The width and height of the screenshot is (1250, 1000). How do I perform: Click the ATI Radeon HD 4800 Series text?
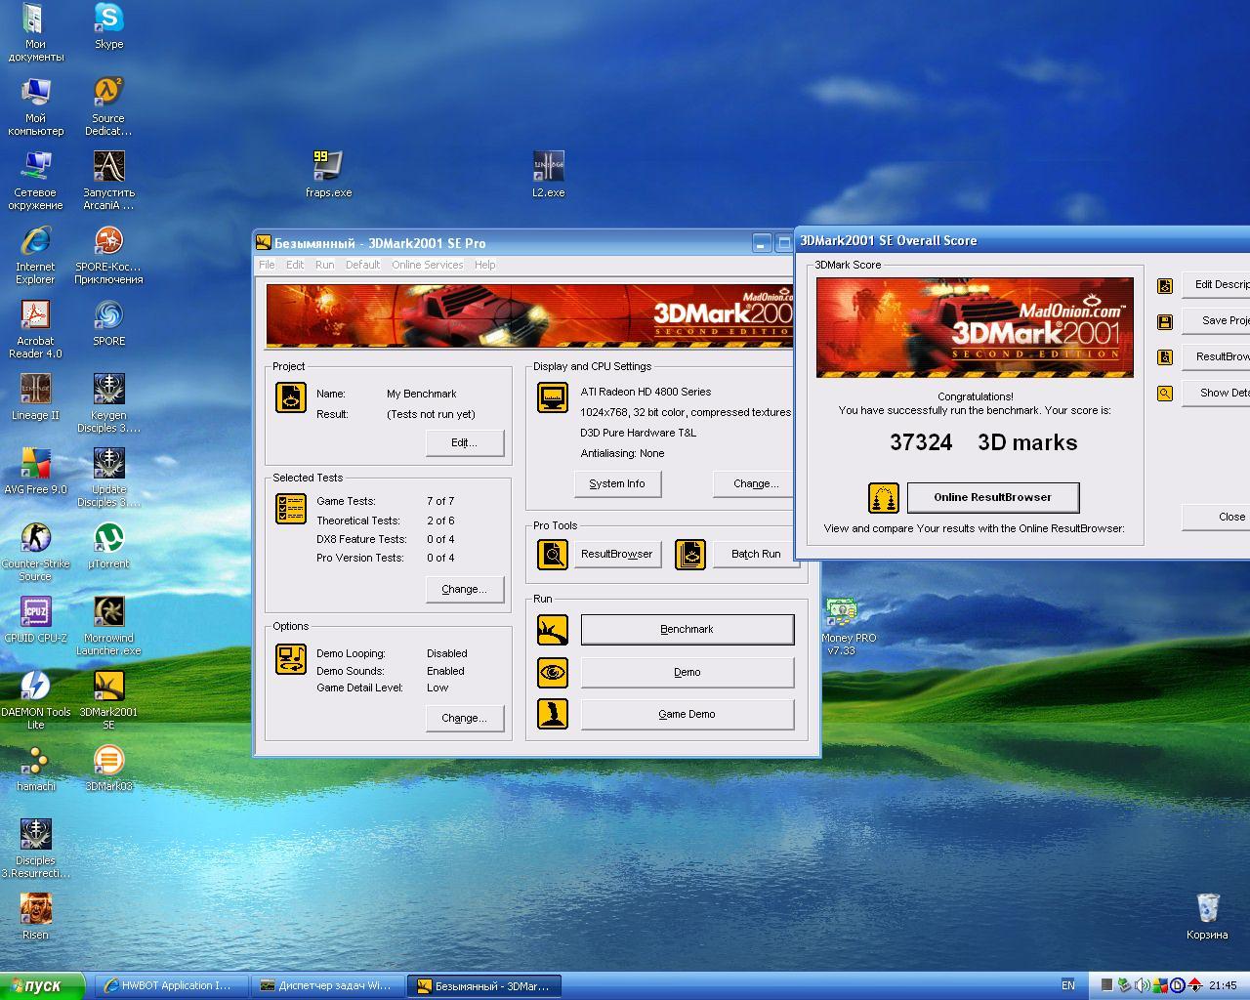(646, 392)
